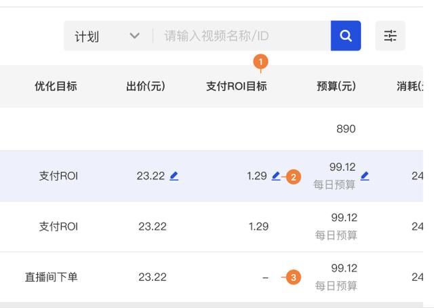The image size is (434, 308).
Task: Select the highlighted 支付ROI row label
Action: coord(58,176)
